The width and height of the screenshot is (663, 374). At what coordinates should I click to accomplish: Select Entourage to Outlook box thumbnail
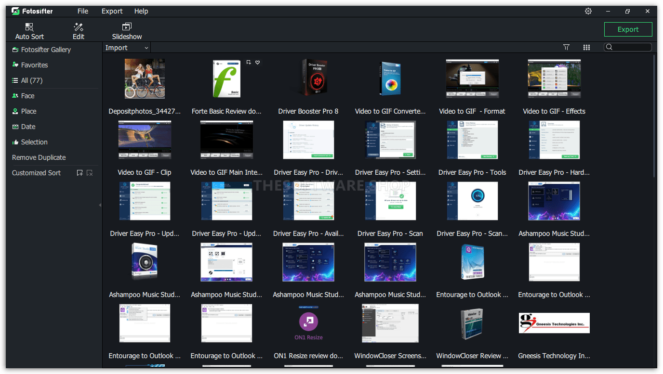coord(472,262)
